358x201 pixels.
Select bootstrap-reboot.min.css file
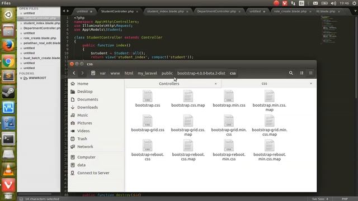pos(229,150)
